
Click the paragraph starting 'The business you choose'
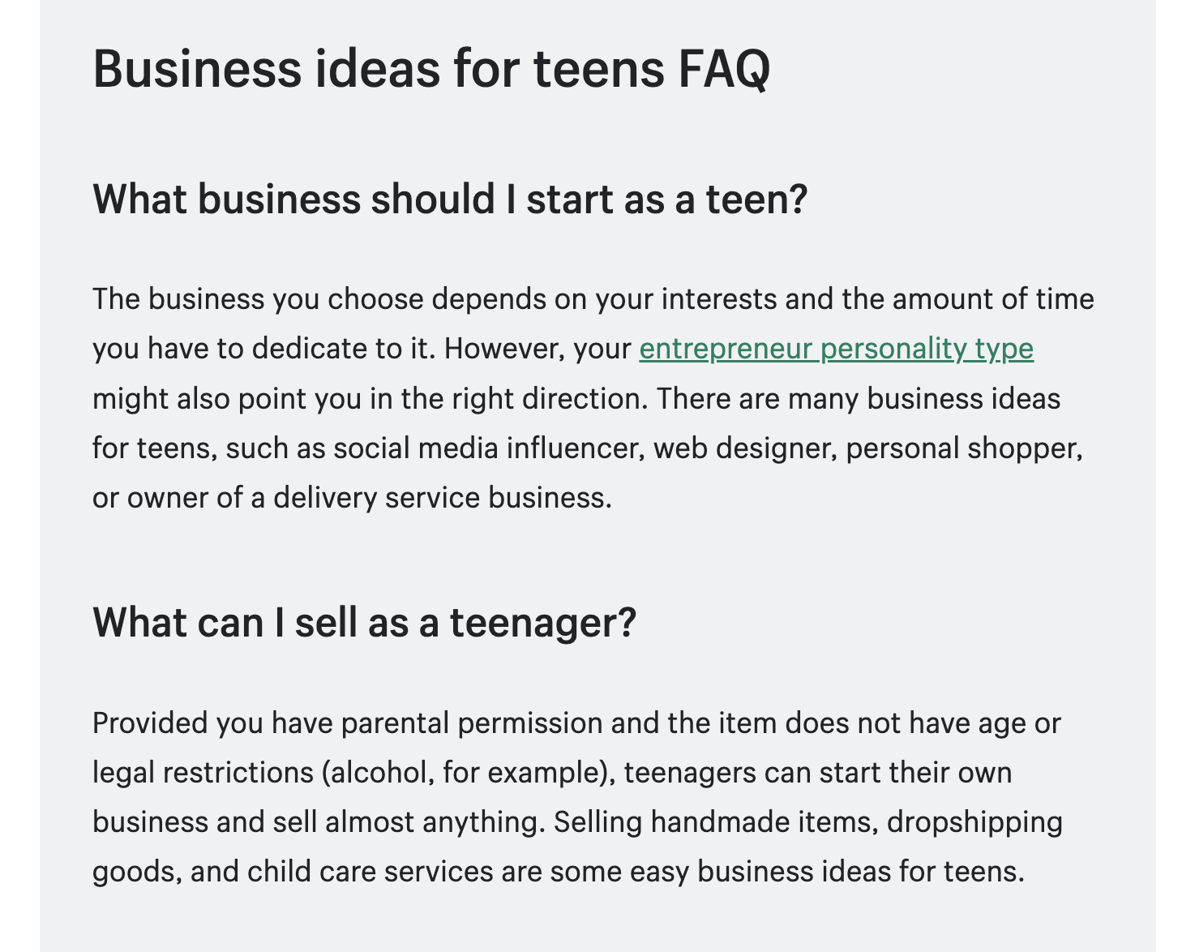[593, 398]
